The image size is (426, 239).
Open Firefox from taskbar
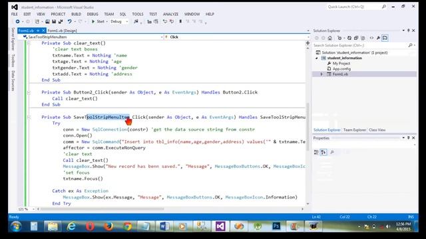[x=108, y=226]
